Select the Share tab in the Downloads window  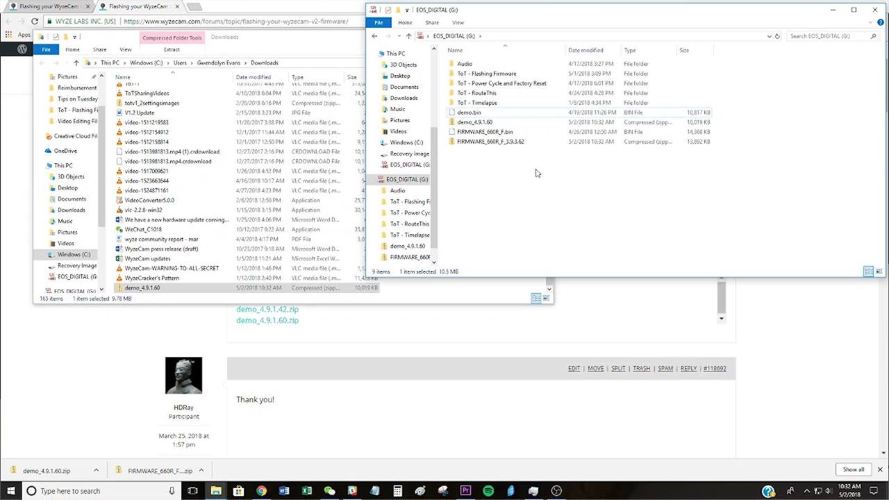click(x=100, y=50)
